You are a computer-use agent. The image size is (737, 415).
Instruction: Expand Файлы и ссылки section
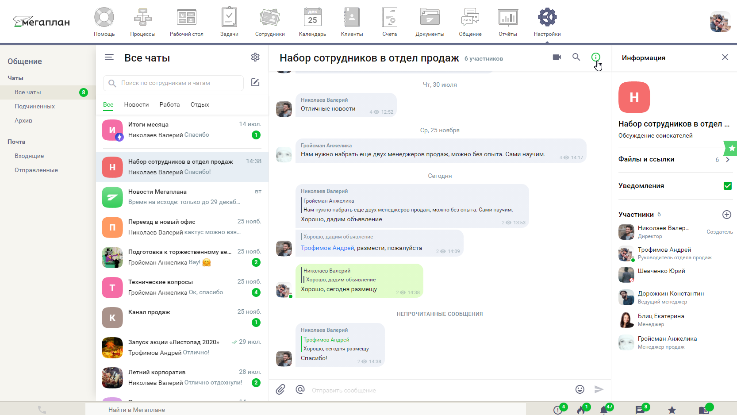(x=675, y=160)
